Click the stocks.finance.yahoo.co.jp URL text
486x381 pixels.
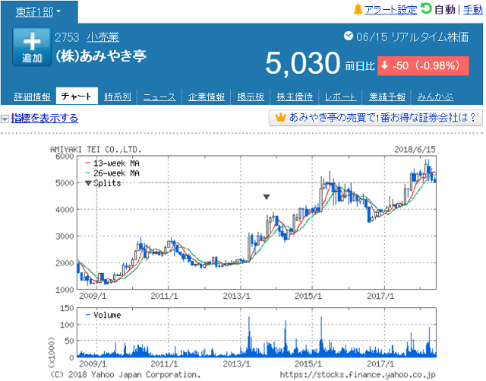coord(358,375)
